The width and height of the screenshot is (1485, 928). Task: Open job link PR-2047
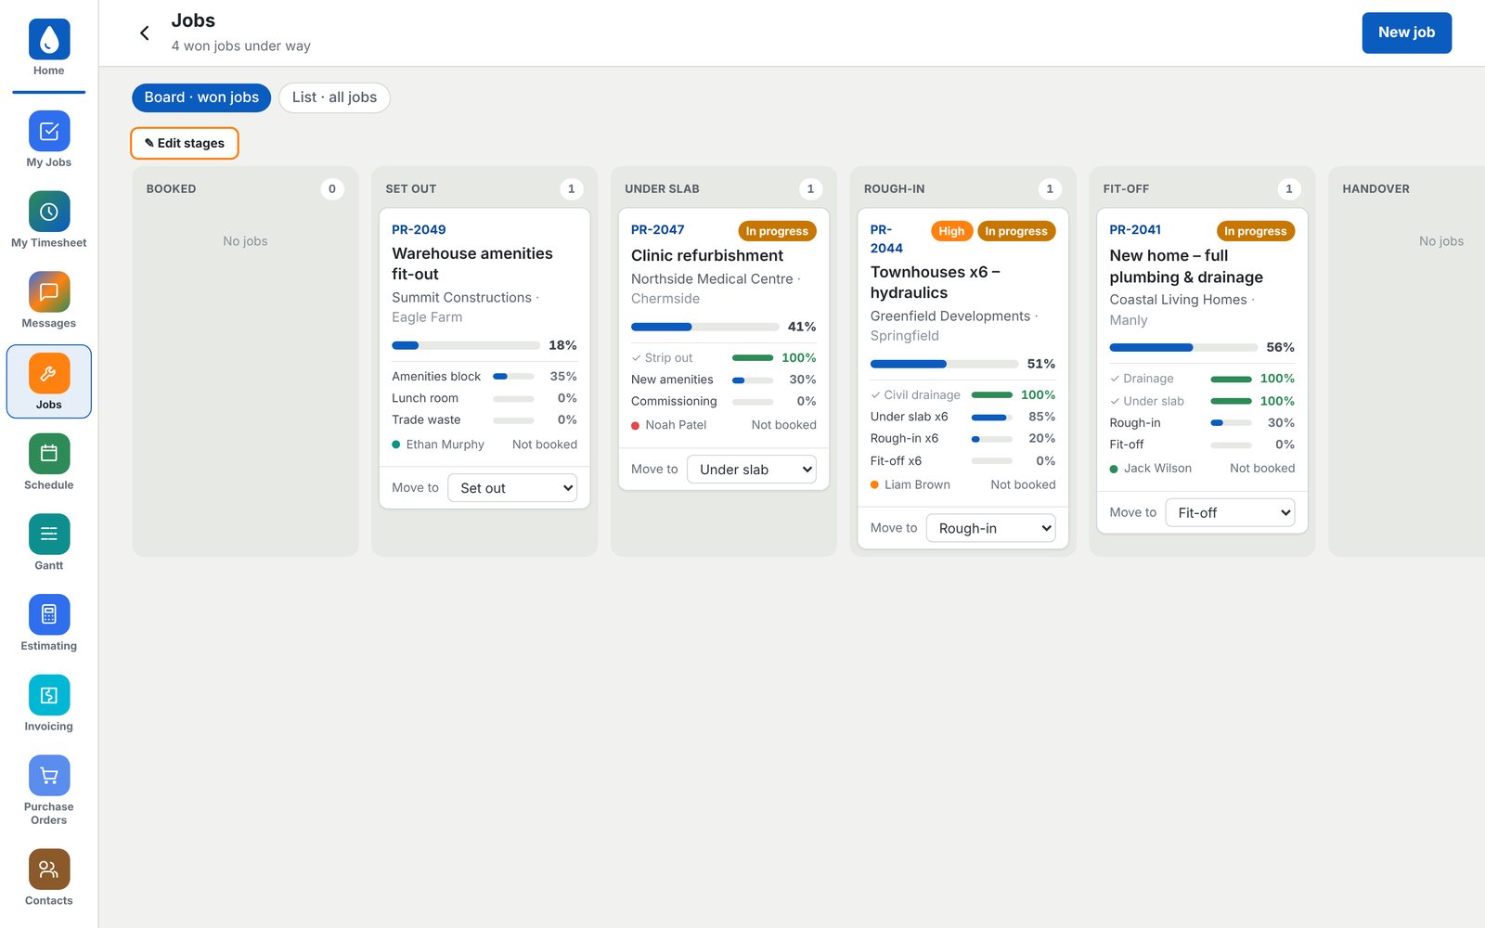[658, 229]
